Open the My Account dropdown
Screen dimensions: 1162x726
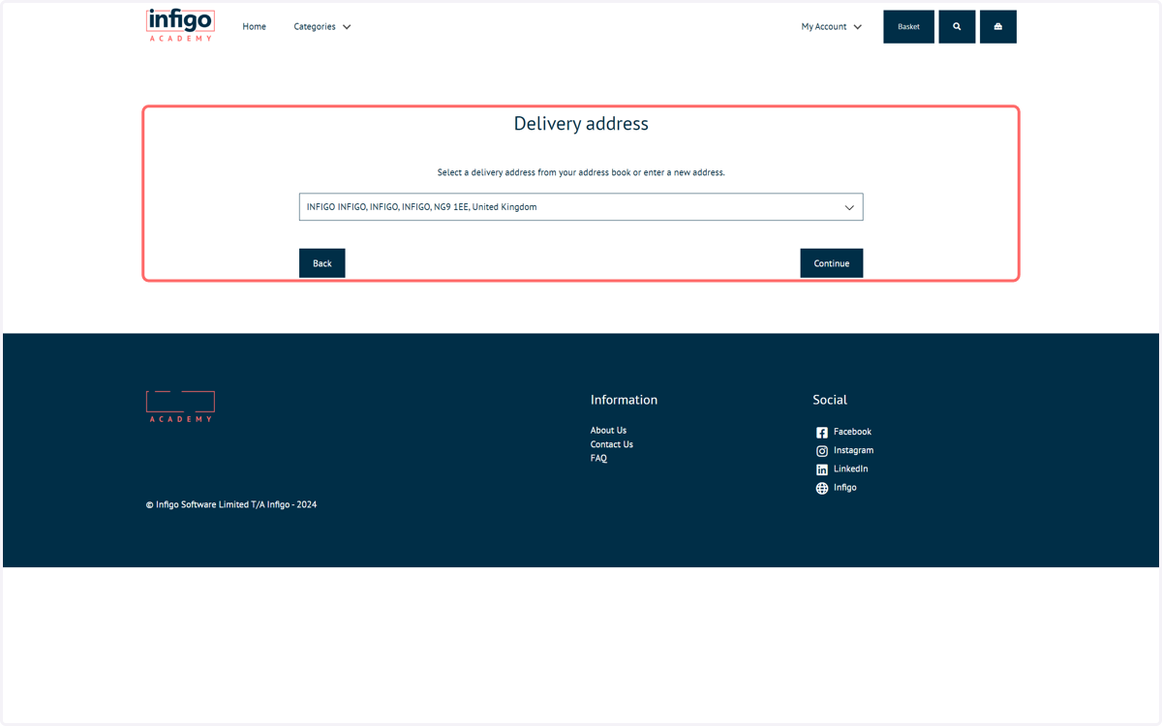(831, 27)
